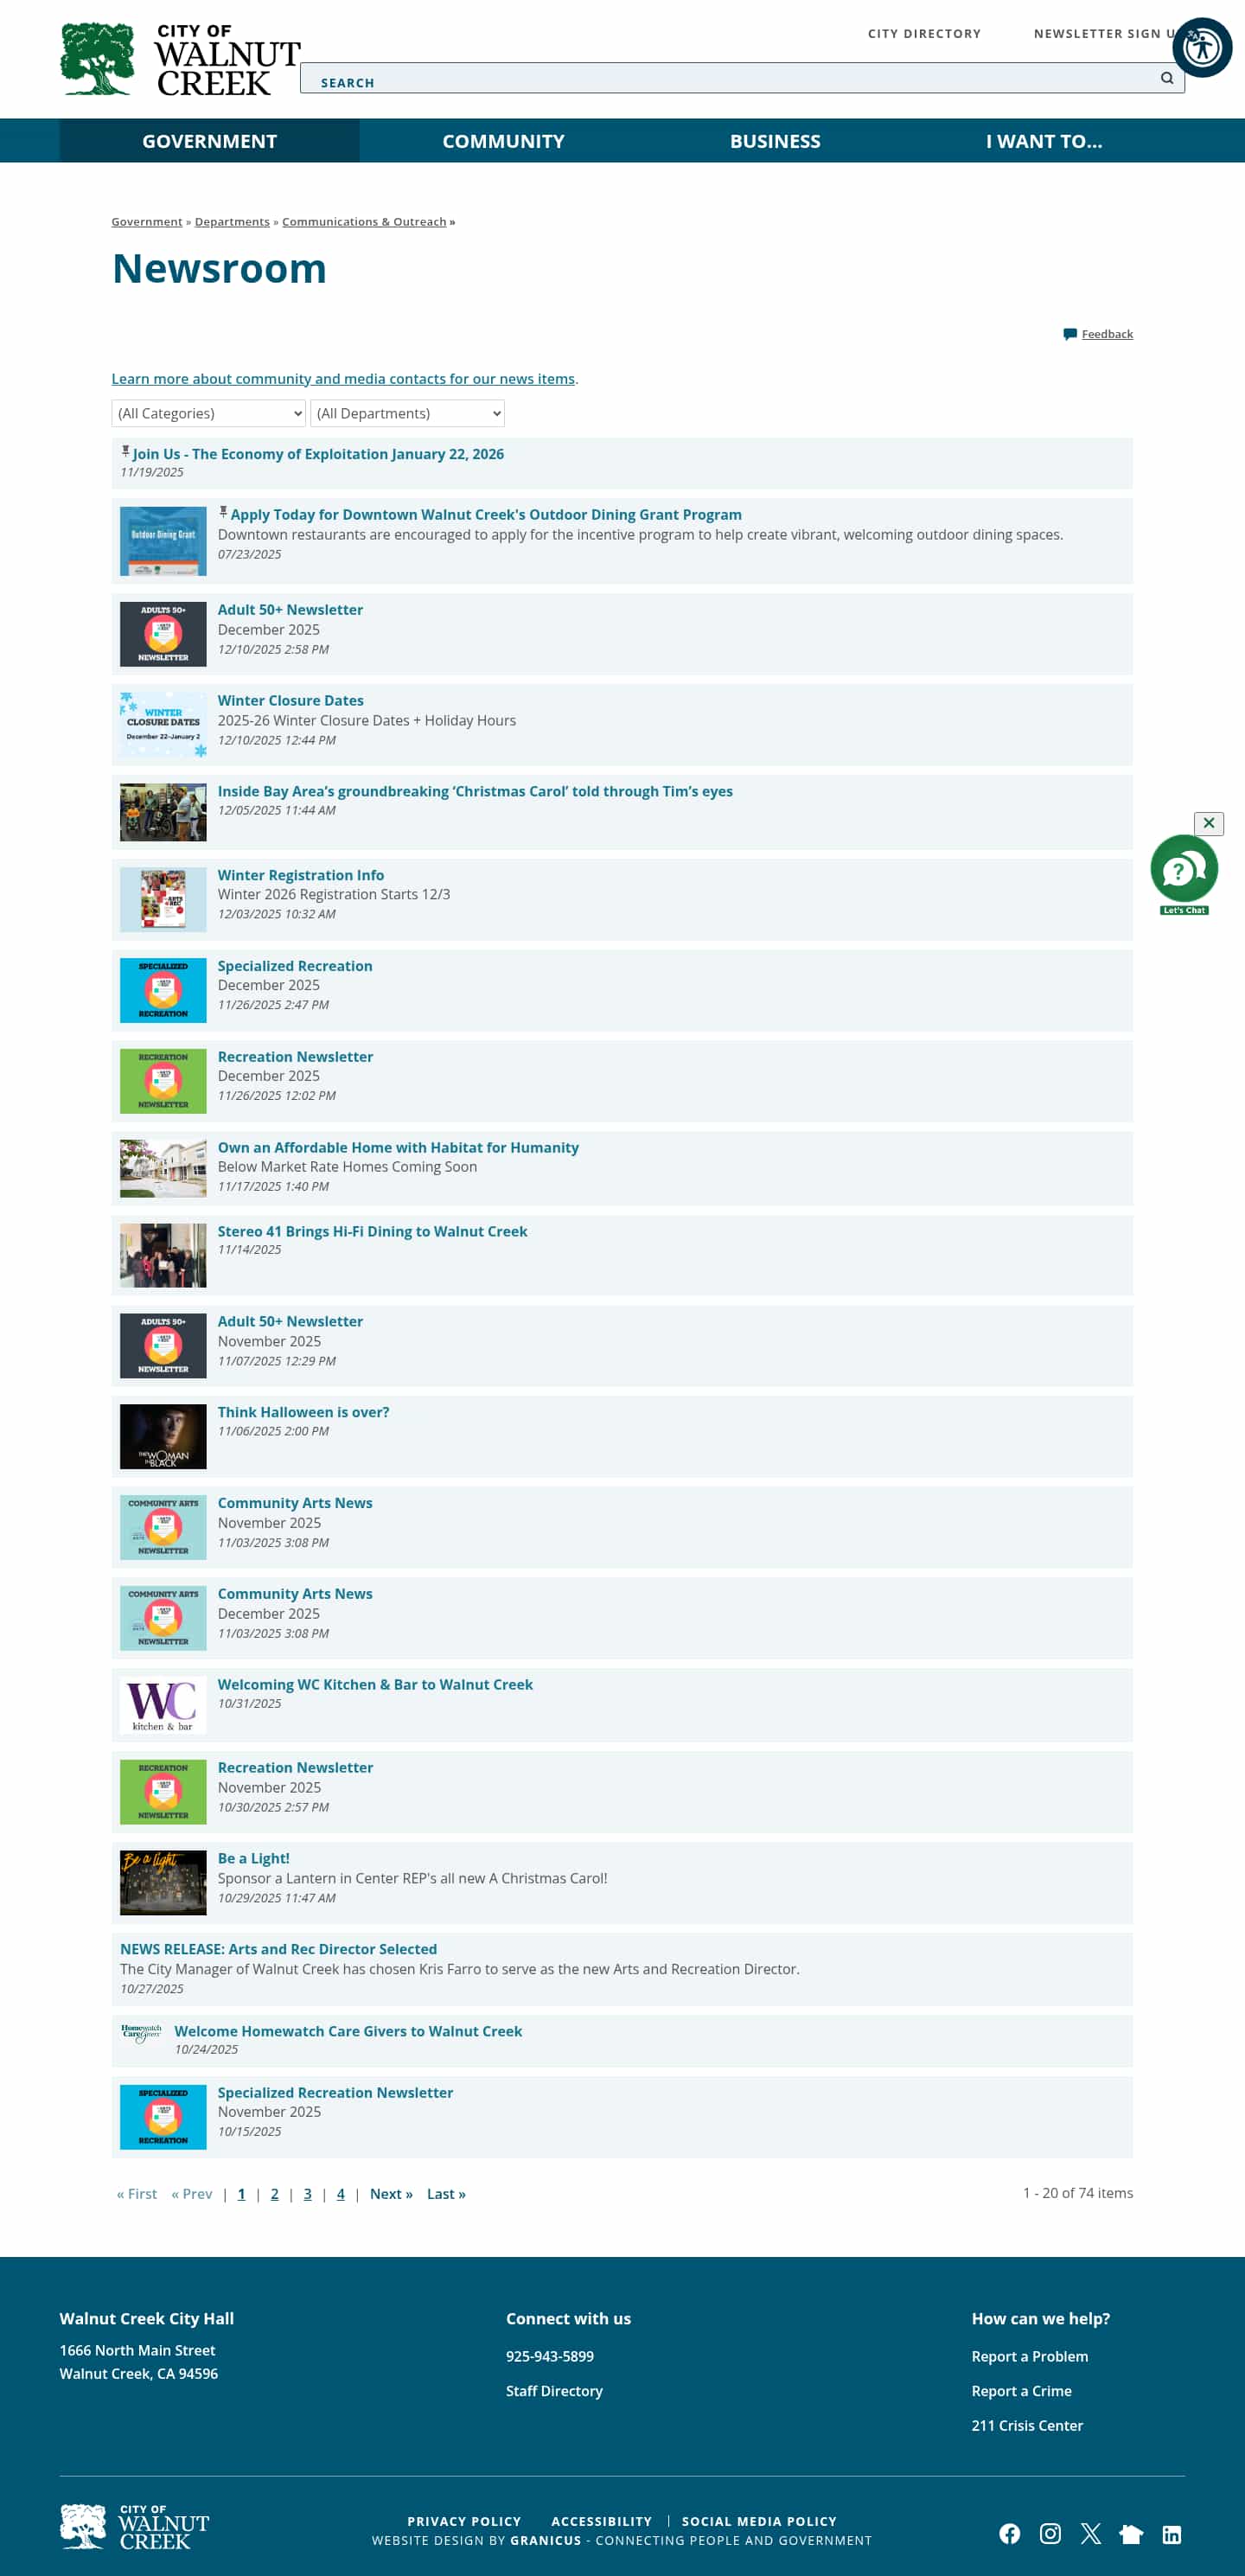Open Social Media Policy footer link
Image resolution: width=1245 pixels, height=2576 pixels.
point(759,2522)
